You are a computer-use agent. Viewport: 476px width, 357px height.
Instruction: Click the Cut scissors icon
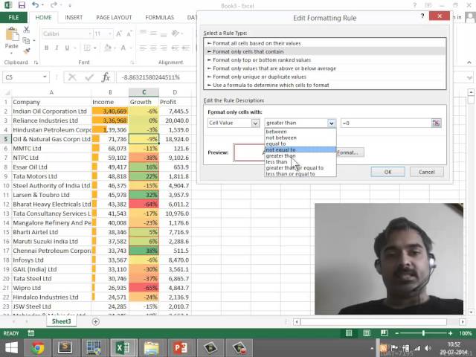point(27,30)
